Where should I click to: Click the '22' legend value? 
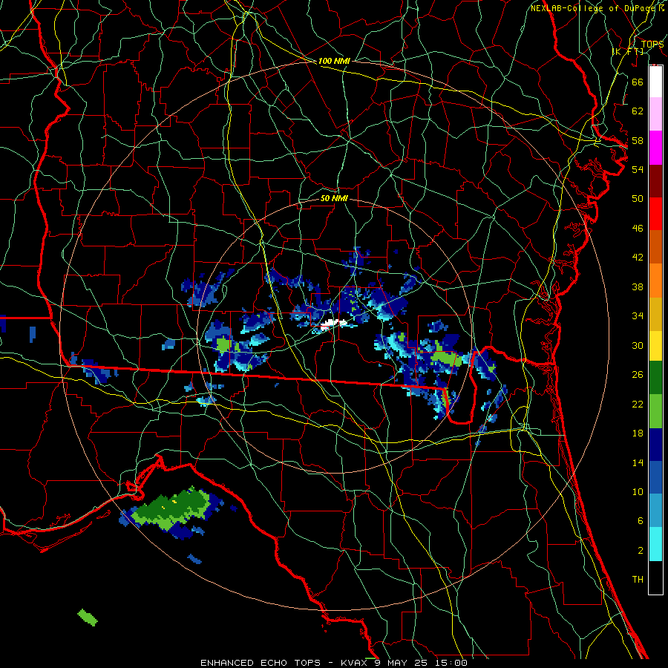coord(638,404)
